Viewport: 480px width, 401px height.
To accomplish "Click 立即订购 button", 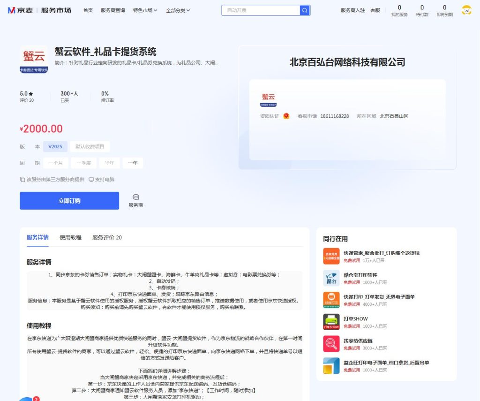I will pos(69,201).
